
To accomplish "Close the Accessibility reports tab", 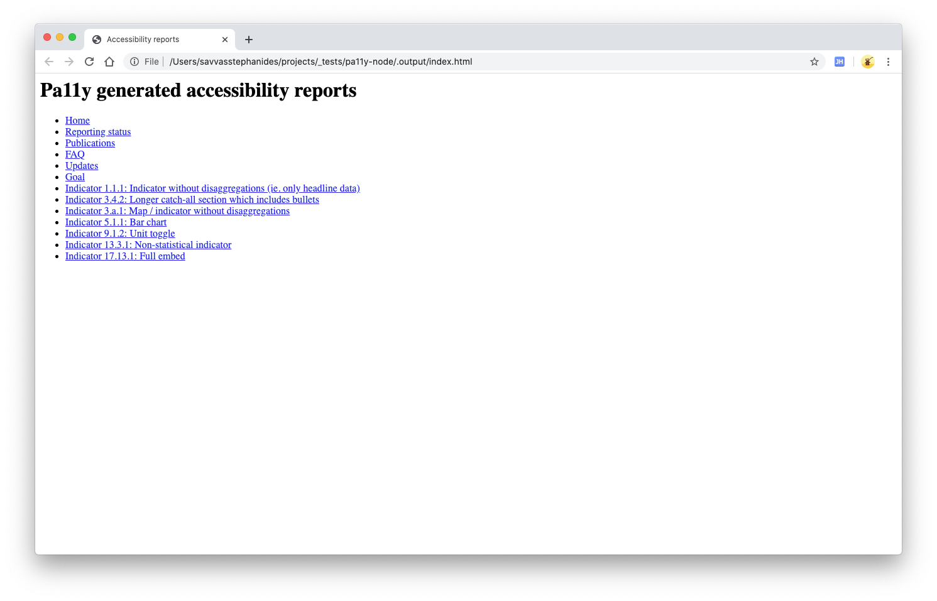I will pos(225,40).
